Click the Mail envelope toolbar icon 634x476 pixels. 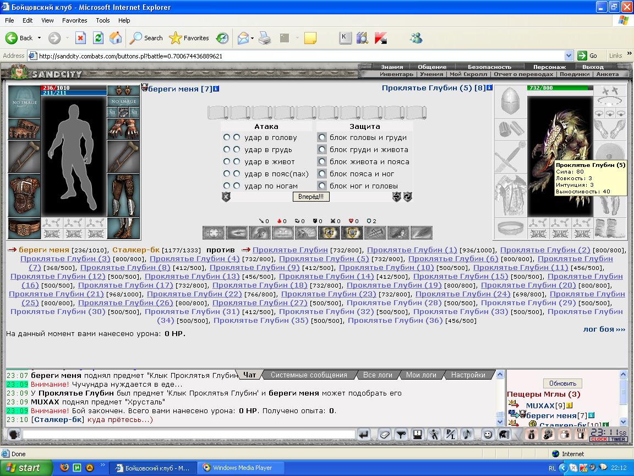tap(243, 38)
